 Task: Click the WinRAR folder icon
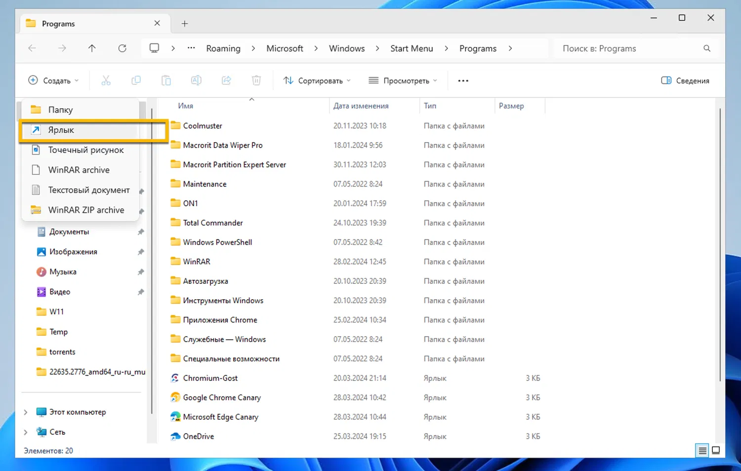[x=175, y=261]
